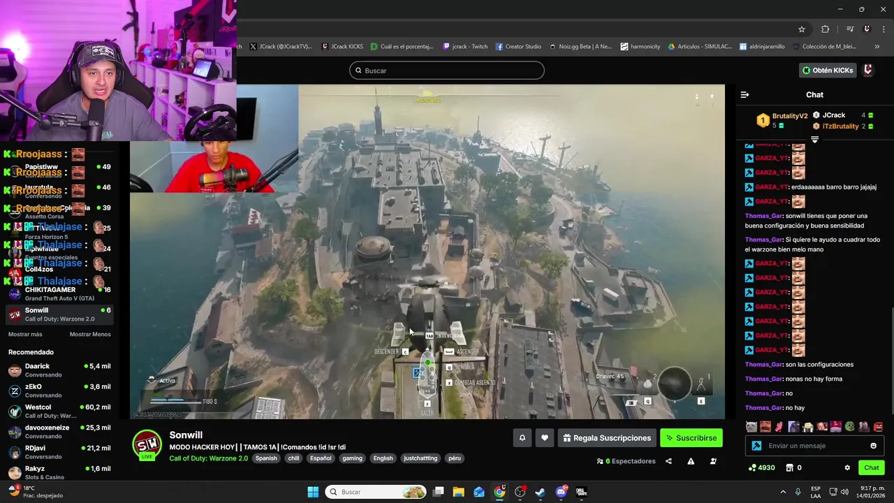This screenshot has width=894, height=503.
Task: Click Mostrar Menos in the sidebar
Action: coord(90,335)
